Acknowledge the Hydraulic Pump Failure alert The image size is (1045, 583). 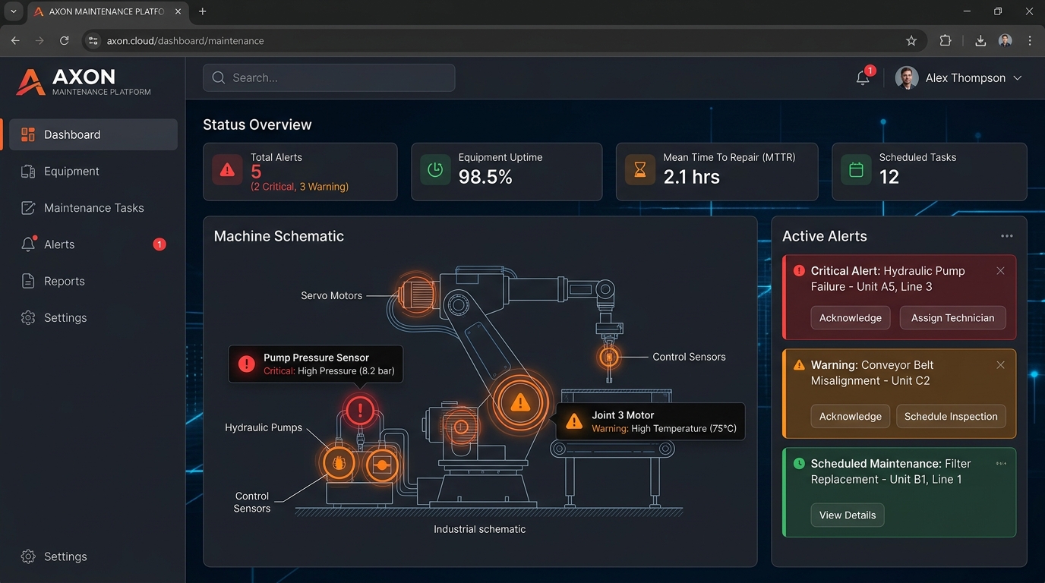851,318
